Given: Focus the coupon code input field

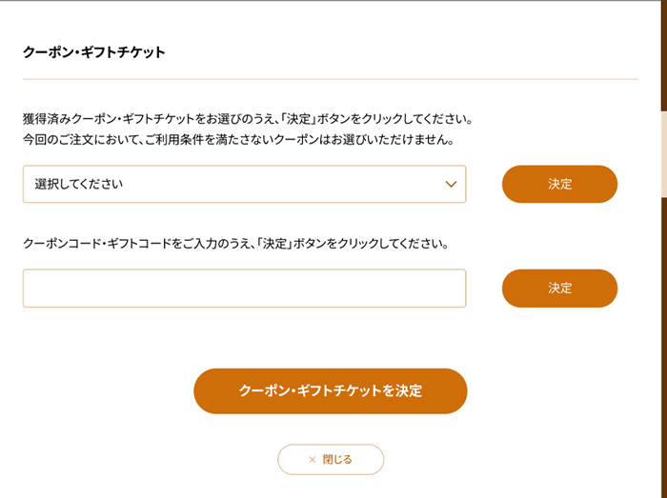Looking at the screenshot, I should pyautogui.click(x=245, y=289).
